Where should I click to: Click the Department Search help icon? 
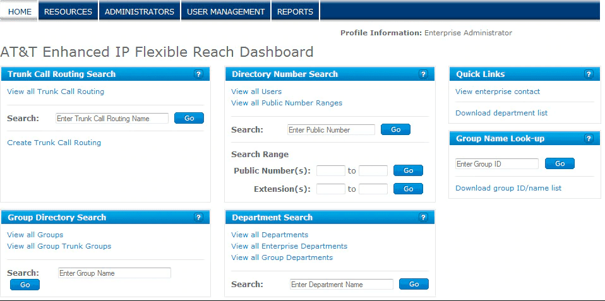coord(423,217)
